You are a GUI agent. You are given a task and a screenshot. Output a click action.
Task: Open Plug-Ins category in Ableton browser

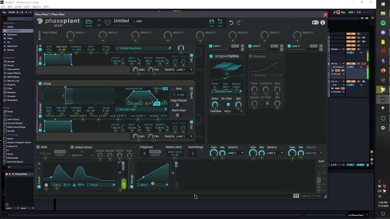(11, 85)
